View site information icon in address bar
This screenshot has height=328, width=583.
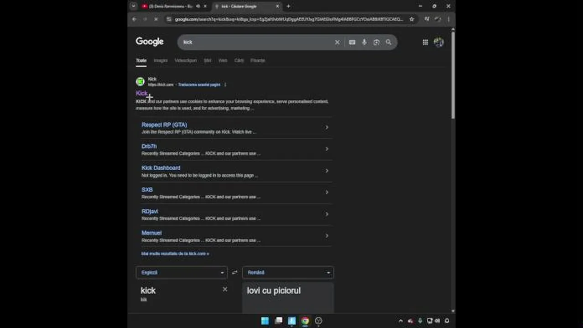(169, 19)
